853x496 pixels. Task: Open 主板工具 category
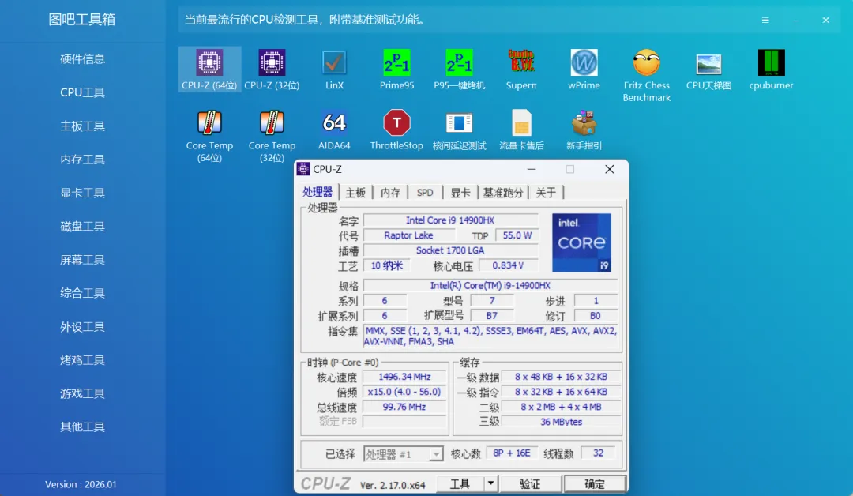[x=82, y=126]
